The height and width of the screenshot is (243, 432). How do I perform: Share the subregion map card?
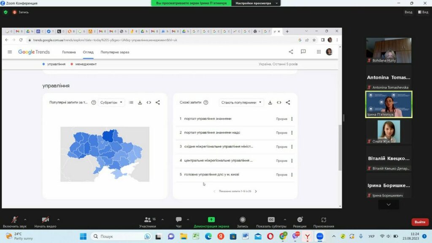[158, 103]
